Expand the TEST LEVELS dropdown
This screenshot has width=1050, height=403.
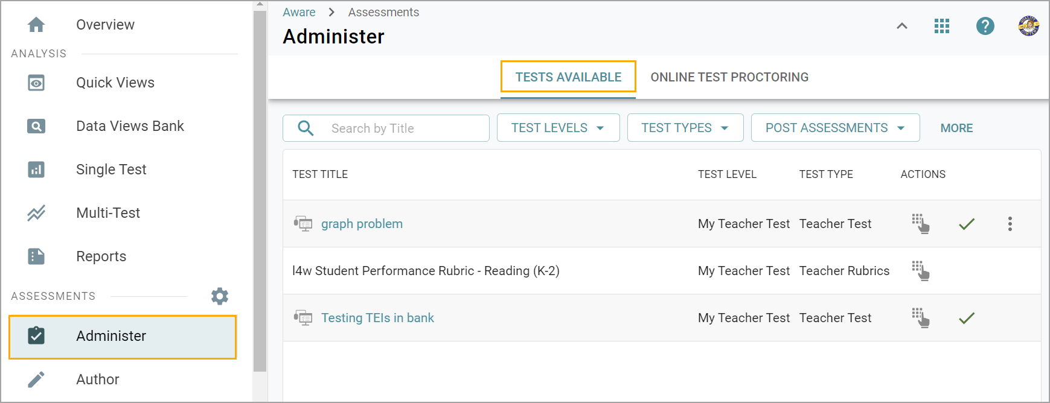click(x=558, y=128)
